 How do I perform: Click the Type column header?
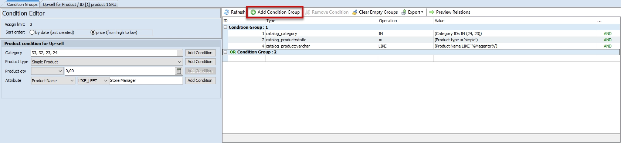click(x=322, y=21)
